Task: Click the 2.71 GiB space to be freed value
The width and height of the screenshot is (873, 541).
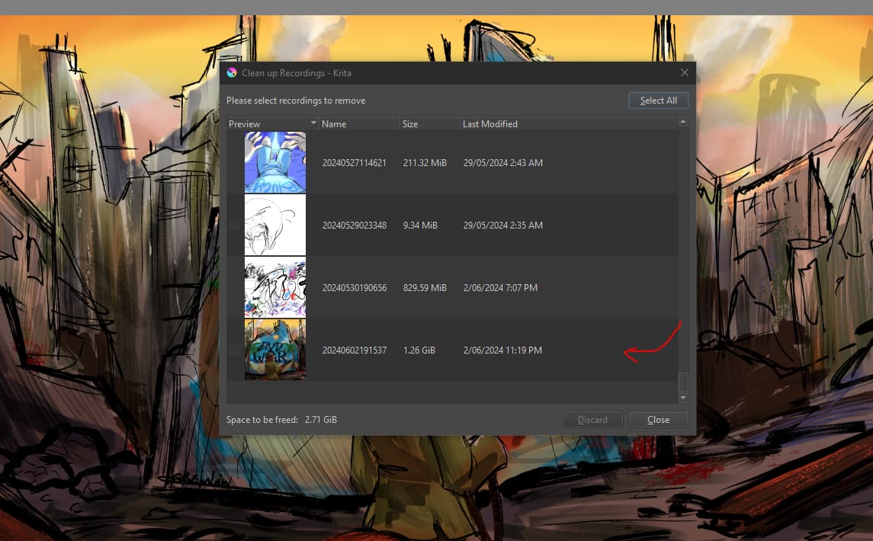Action: [x=321, y=420]
